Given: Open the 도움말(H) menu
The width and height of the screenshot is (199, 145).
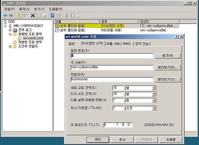Looking at the screenshot, I should point(56,9).
